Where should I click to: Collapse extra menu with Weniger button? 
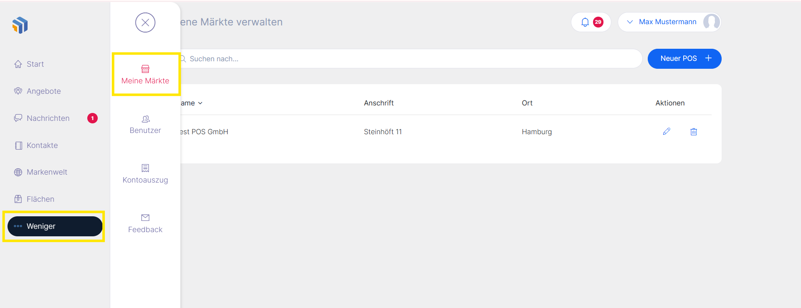pos(55,226)
